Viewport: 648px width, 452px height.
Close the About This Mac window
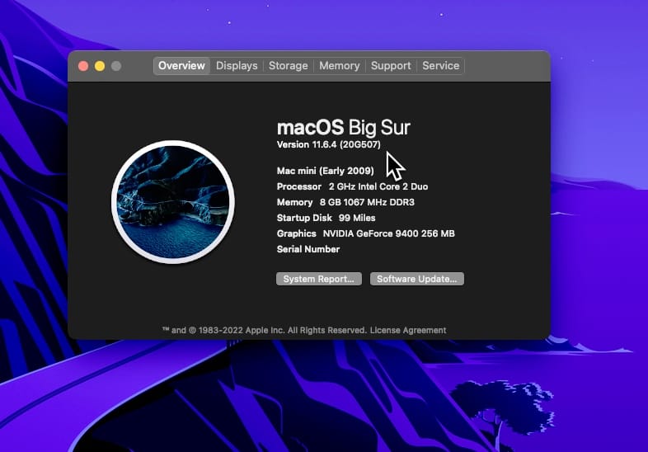tap(83, 66)
